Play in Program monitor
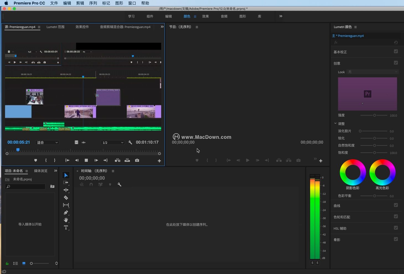 pyautogui.click(x=248, y=160)
